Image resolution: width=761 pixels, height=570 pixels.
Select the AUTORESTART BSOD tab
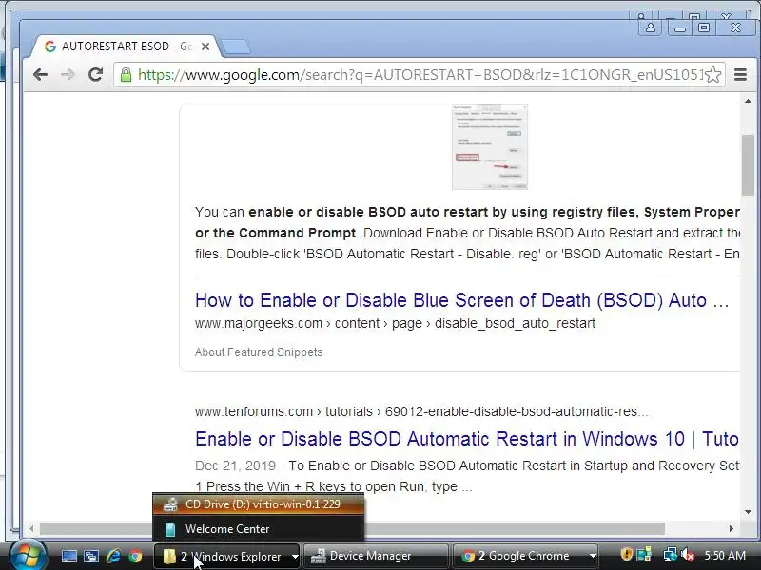(x=126, y=47)
